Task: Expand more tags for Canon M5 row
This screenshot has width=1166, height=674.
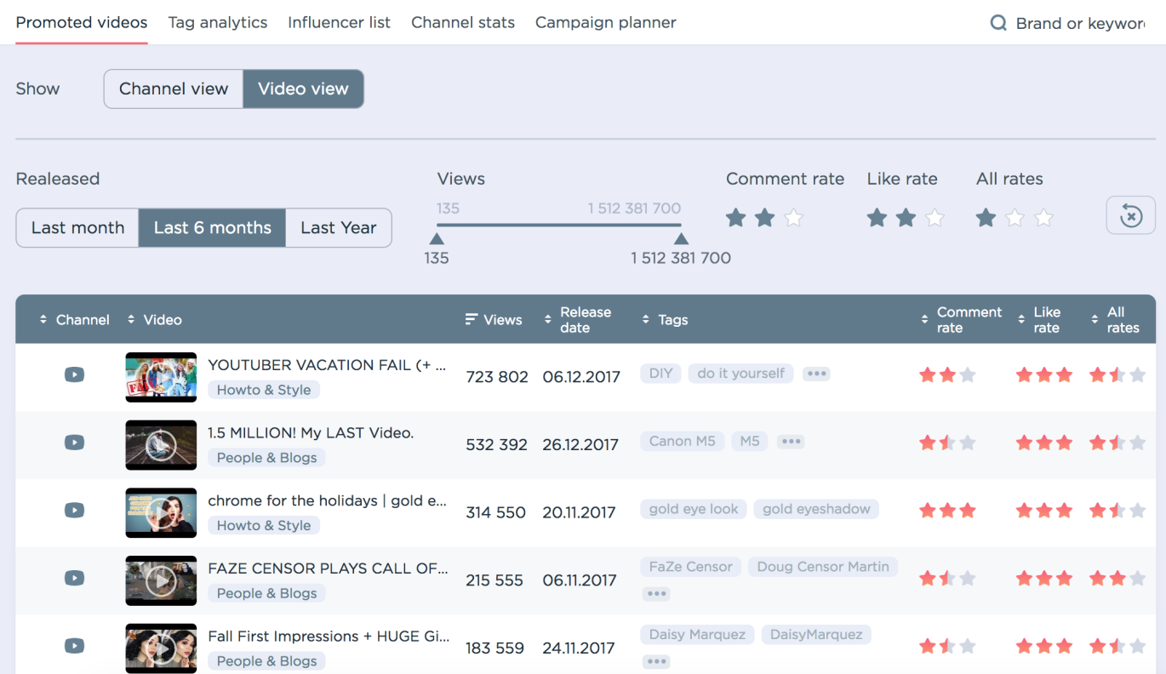Action: (x=792, y=442)
